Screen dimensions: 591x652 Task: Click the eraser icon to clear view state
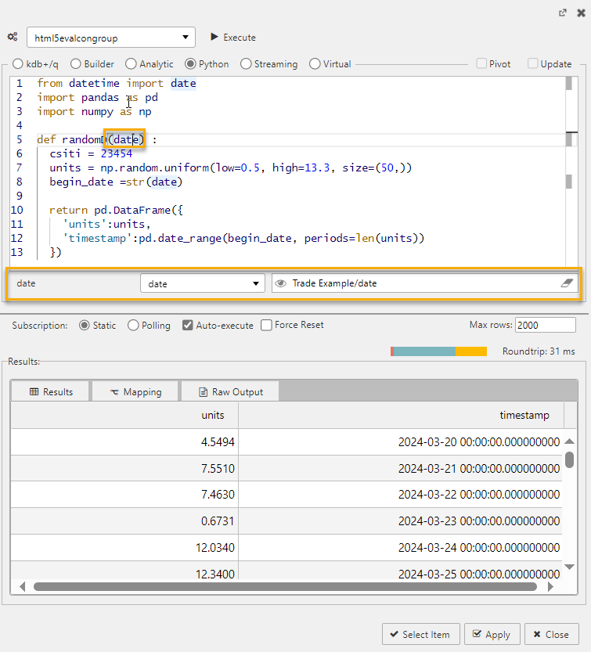[568, 283]
